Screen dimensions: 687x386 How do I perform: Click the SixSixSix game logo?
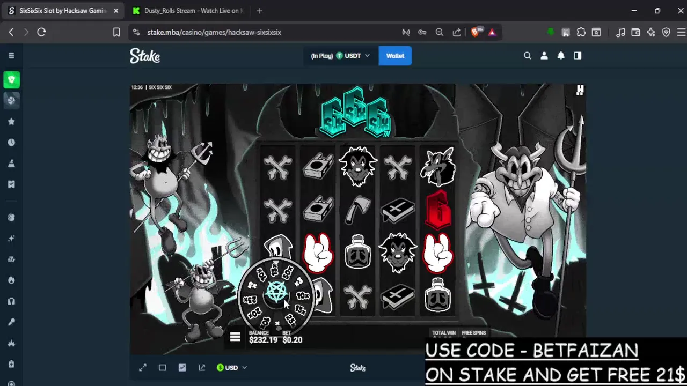point(355,113)
